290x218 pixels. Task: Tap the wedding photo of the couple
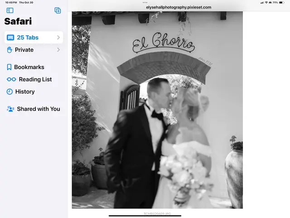(x=157, y=110)
